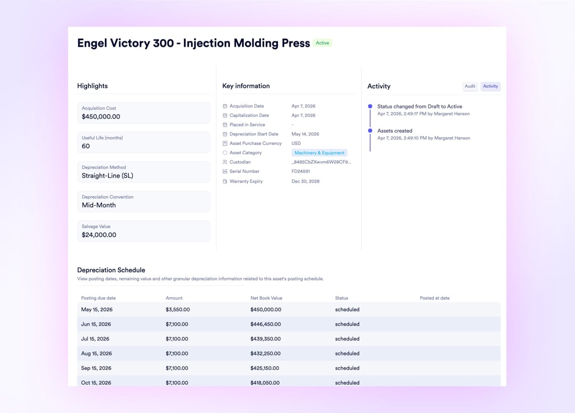Click the Aug 15, 2026 posting date
Screen dimensions: 575x413
[96, 353]
